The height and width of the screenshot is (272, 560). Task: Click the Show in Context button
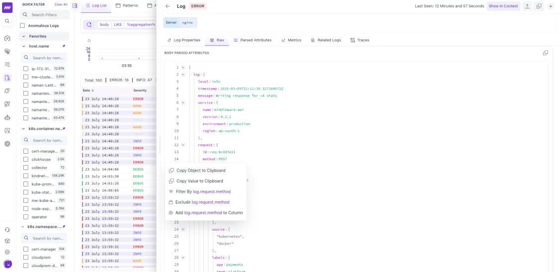pyautogui.click(x=503, y=6)
